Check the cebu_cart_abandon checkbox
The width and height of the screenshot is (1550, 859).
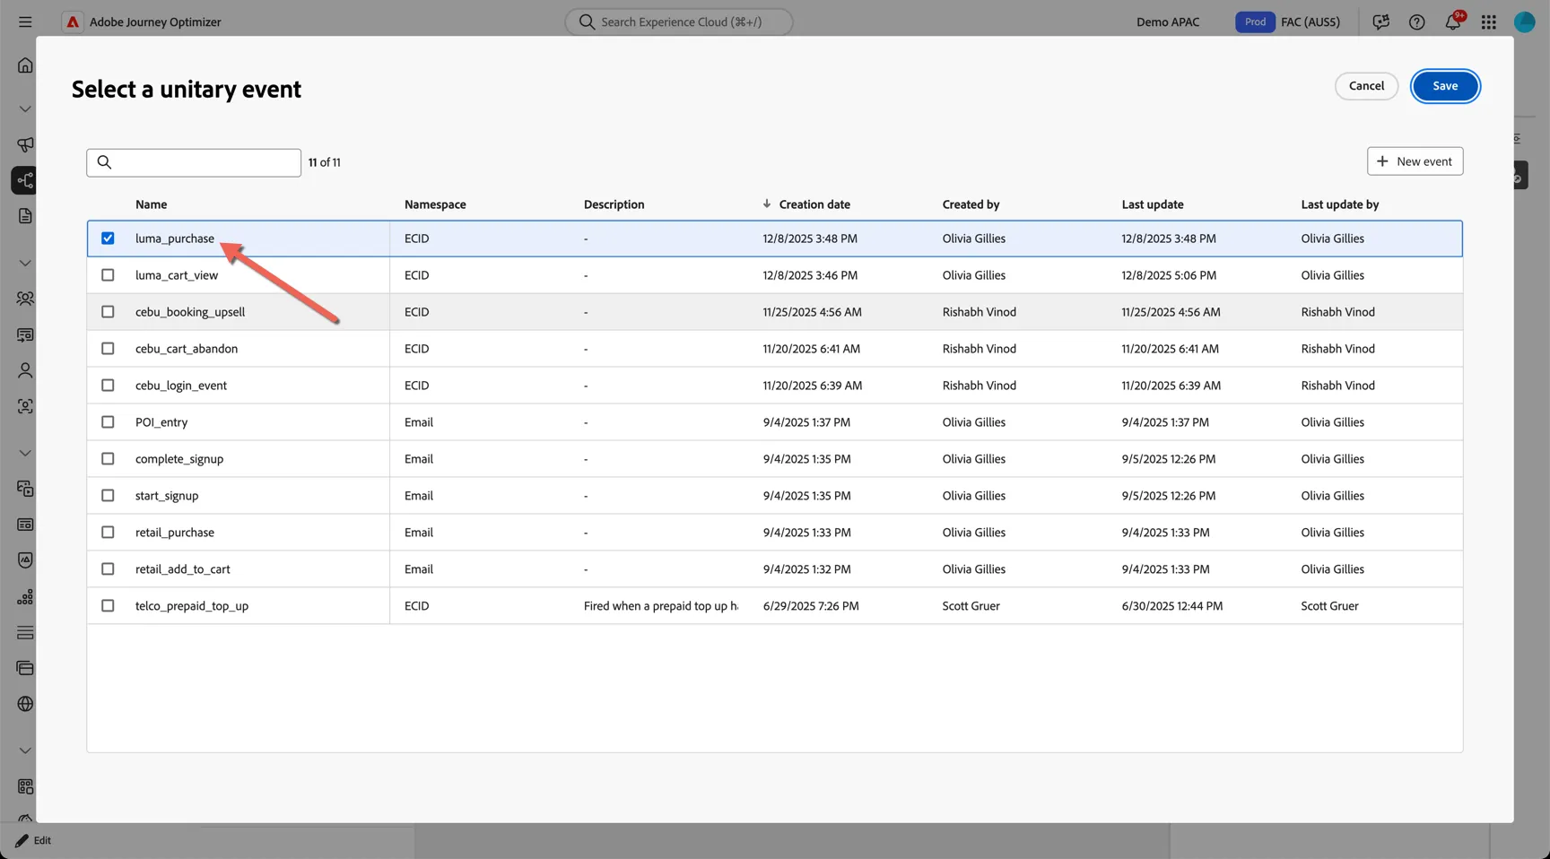click(x=108, y=349)
